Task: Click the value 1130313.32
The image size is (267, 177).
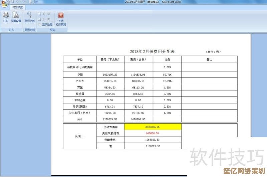Action: 153,146
